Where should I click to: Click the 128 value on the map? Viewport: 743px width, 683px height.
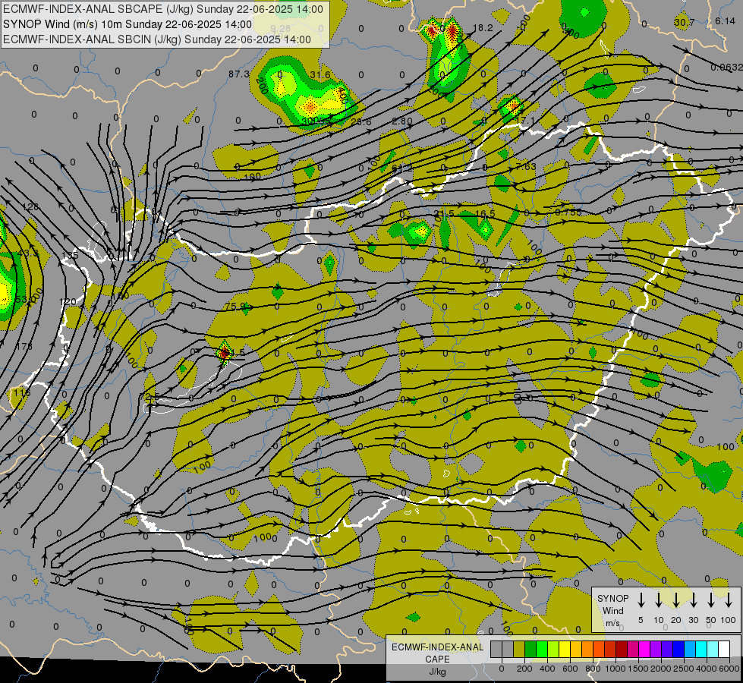[30, 207]
